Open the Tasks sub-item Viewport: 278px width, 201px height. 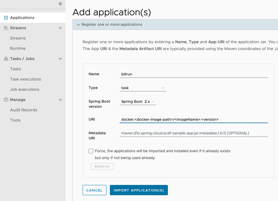(15, 69)
